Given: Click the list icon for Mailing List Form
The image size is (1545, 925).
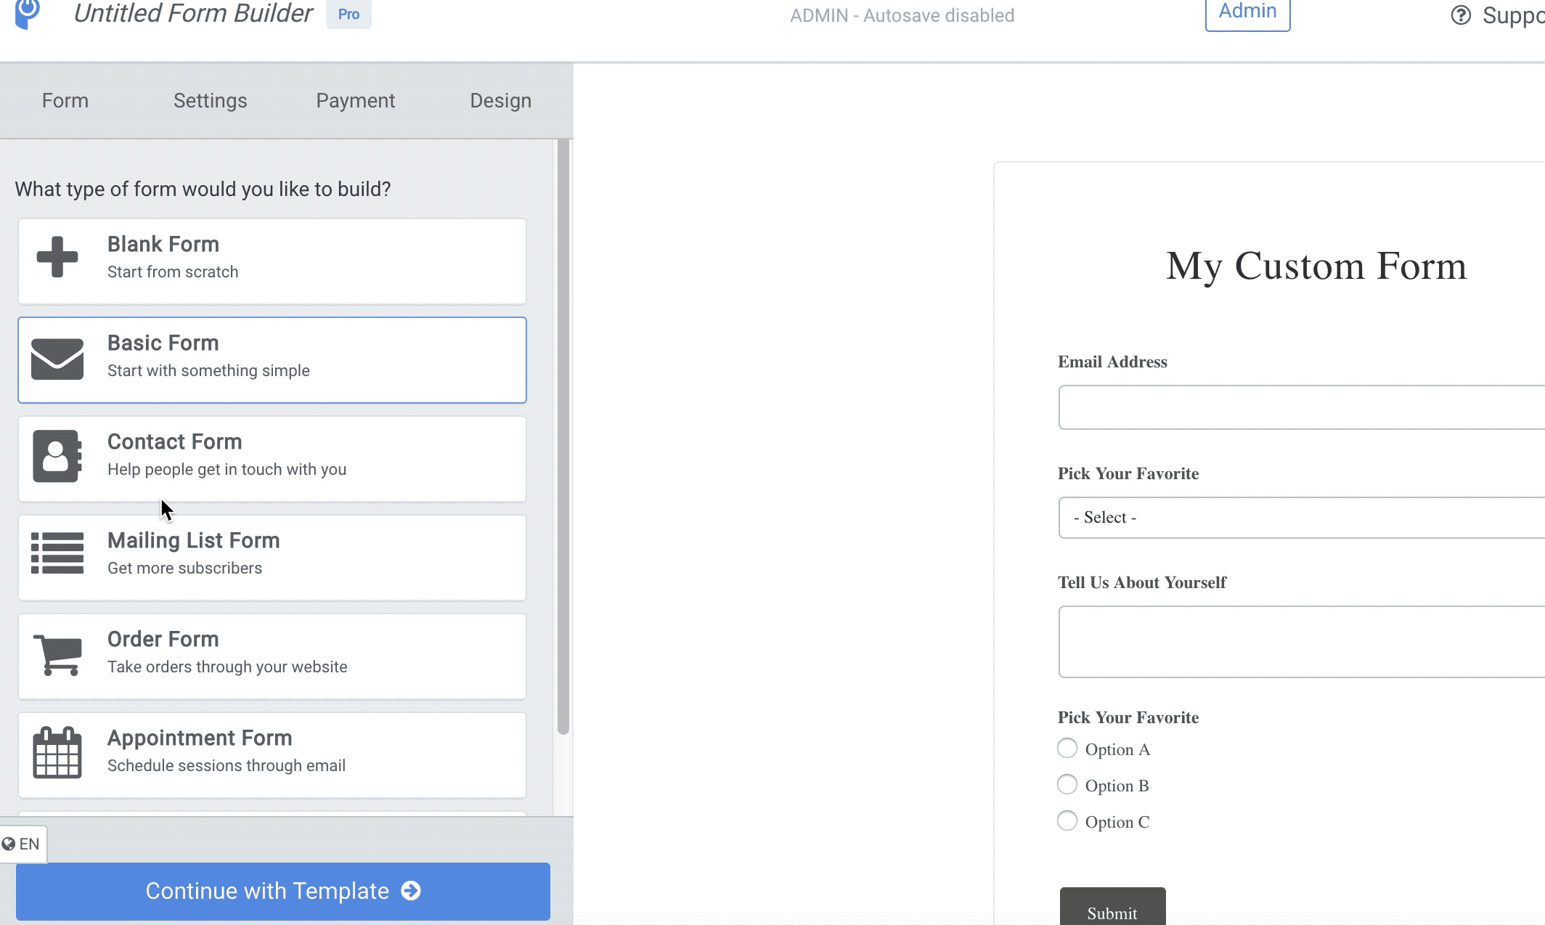Looking at the screenshot, I should 57,553.
